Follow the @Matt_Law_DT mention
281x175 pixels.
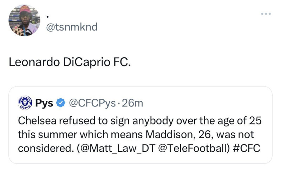116,148
